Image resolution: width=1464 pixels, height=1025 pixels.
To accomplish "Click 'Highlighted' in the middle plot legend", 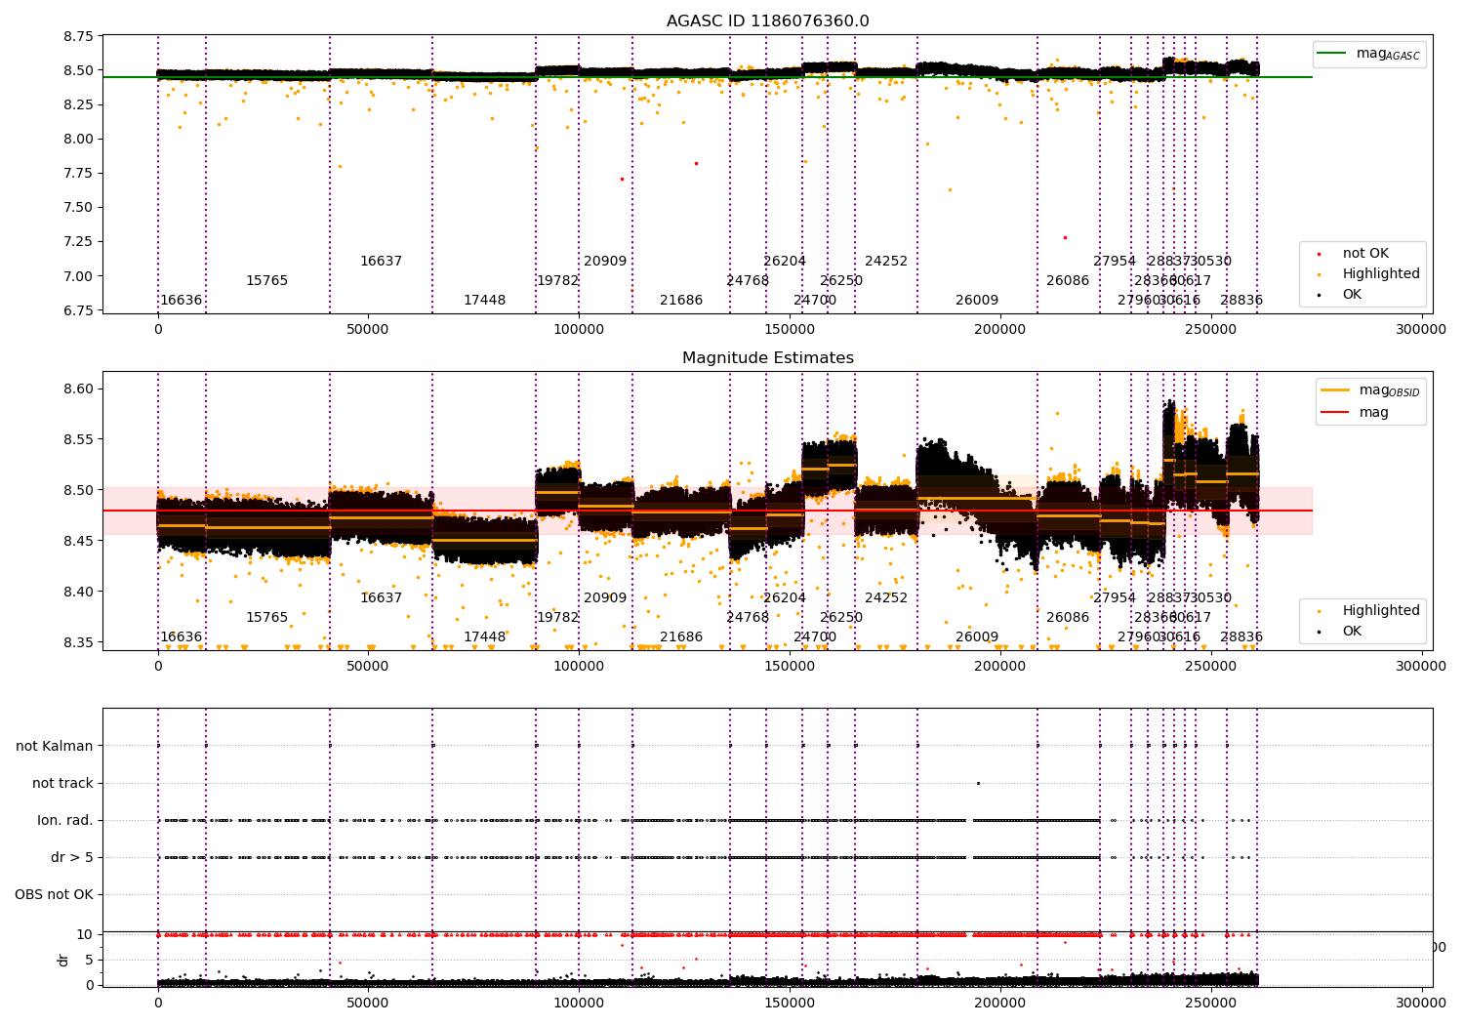I will [x=1371, y=611].
